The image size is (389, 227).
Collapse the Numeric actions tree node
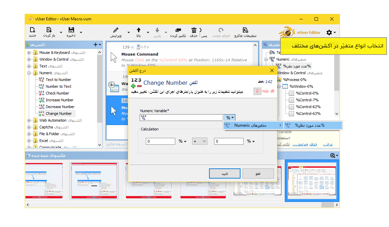(x=29, y=73)
